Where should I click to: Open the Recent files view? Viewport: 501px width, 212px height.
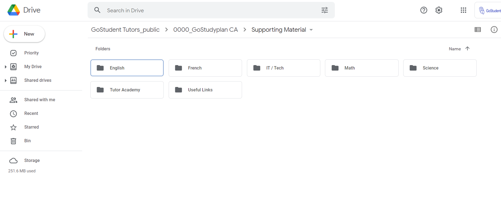tap(31, 114)
